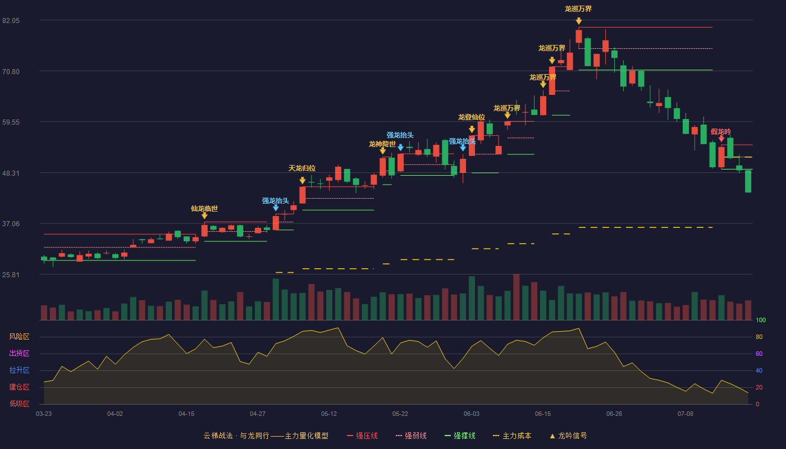Click the 04-27 date axis label
Image resolution: width=786 pixels, height=449 pixels.
(258, 414)
